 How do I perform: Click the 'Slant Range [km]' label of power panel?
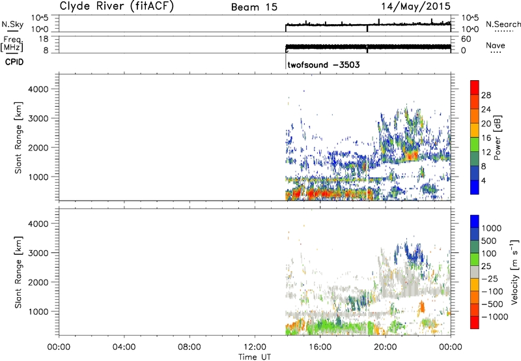[18, 137]
